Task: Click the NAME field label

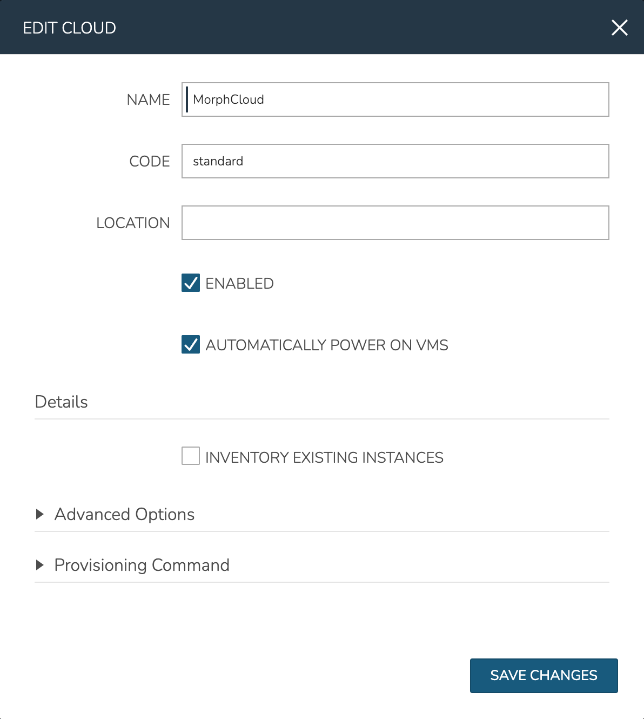Action: point(148,99)
